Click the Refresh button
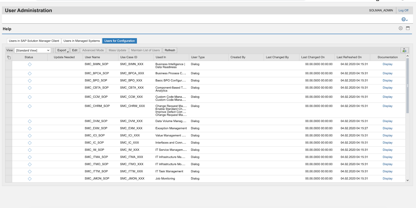416x208 pixels. (170, 50)
